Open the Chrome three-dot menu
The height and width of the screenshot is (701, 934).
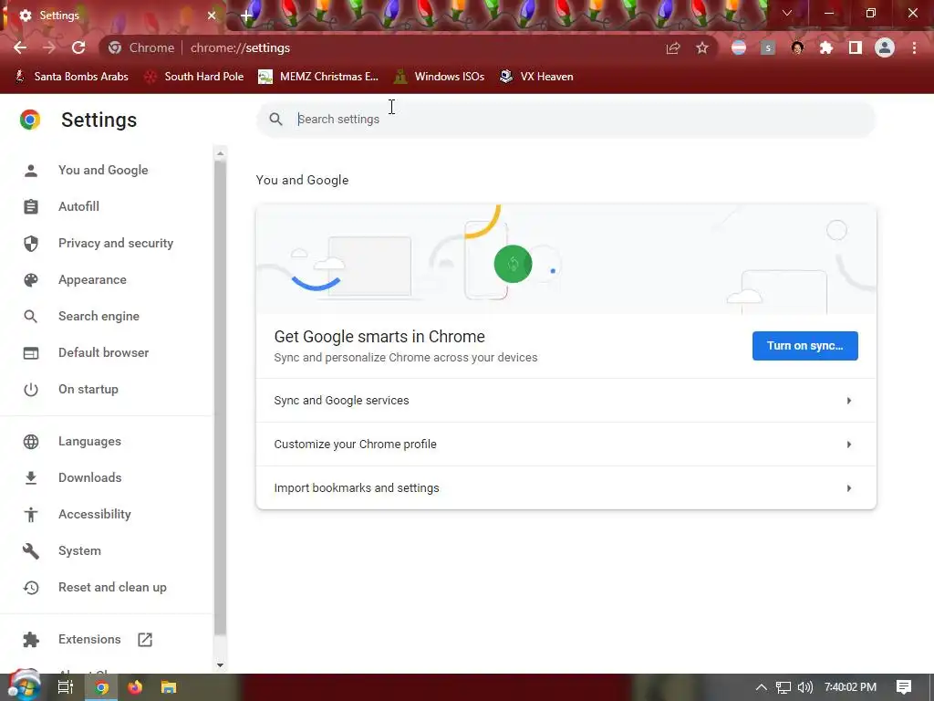pyautogui.click(x=914, y=47)
